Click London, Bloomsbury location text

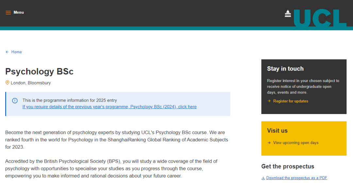31,83
